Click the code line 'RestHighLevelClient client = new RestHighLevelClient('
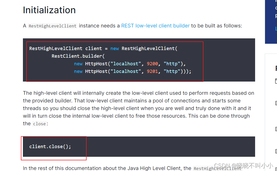Viewport: 277px width, 171px height. [x=103, y=49]
